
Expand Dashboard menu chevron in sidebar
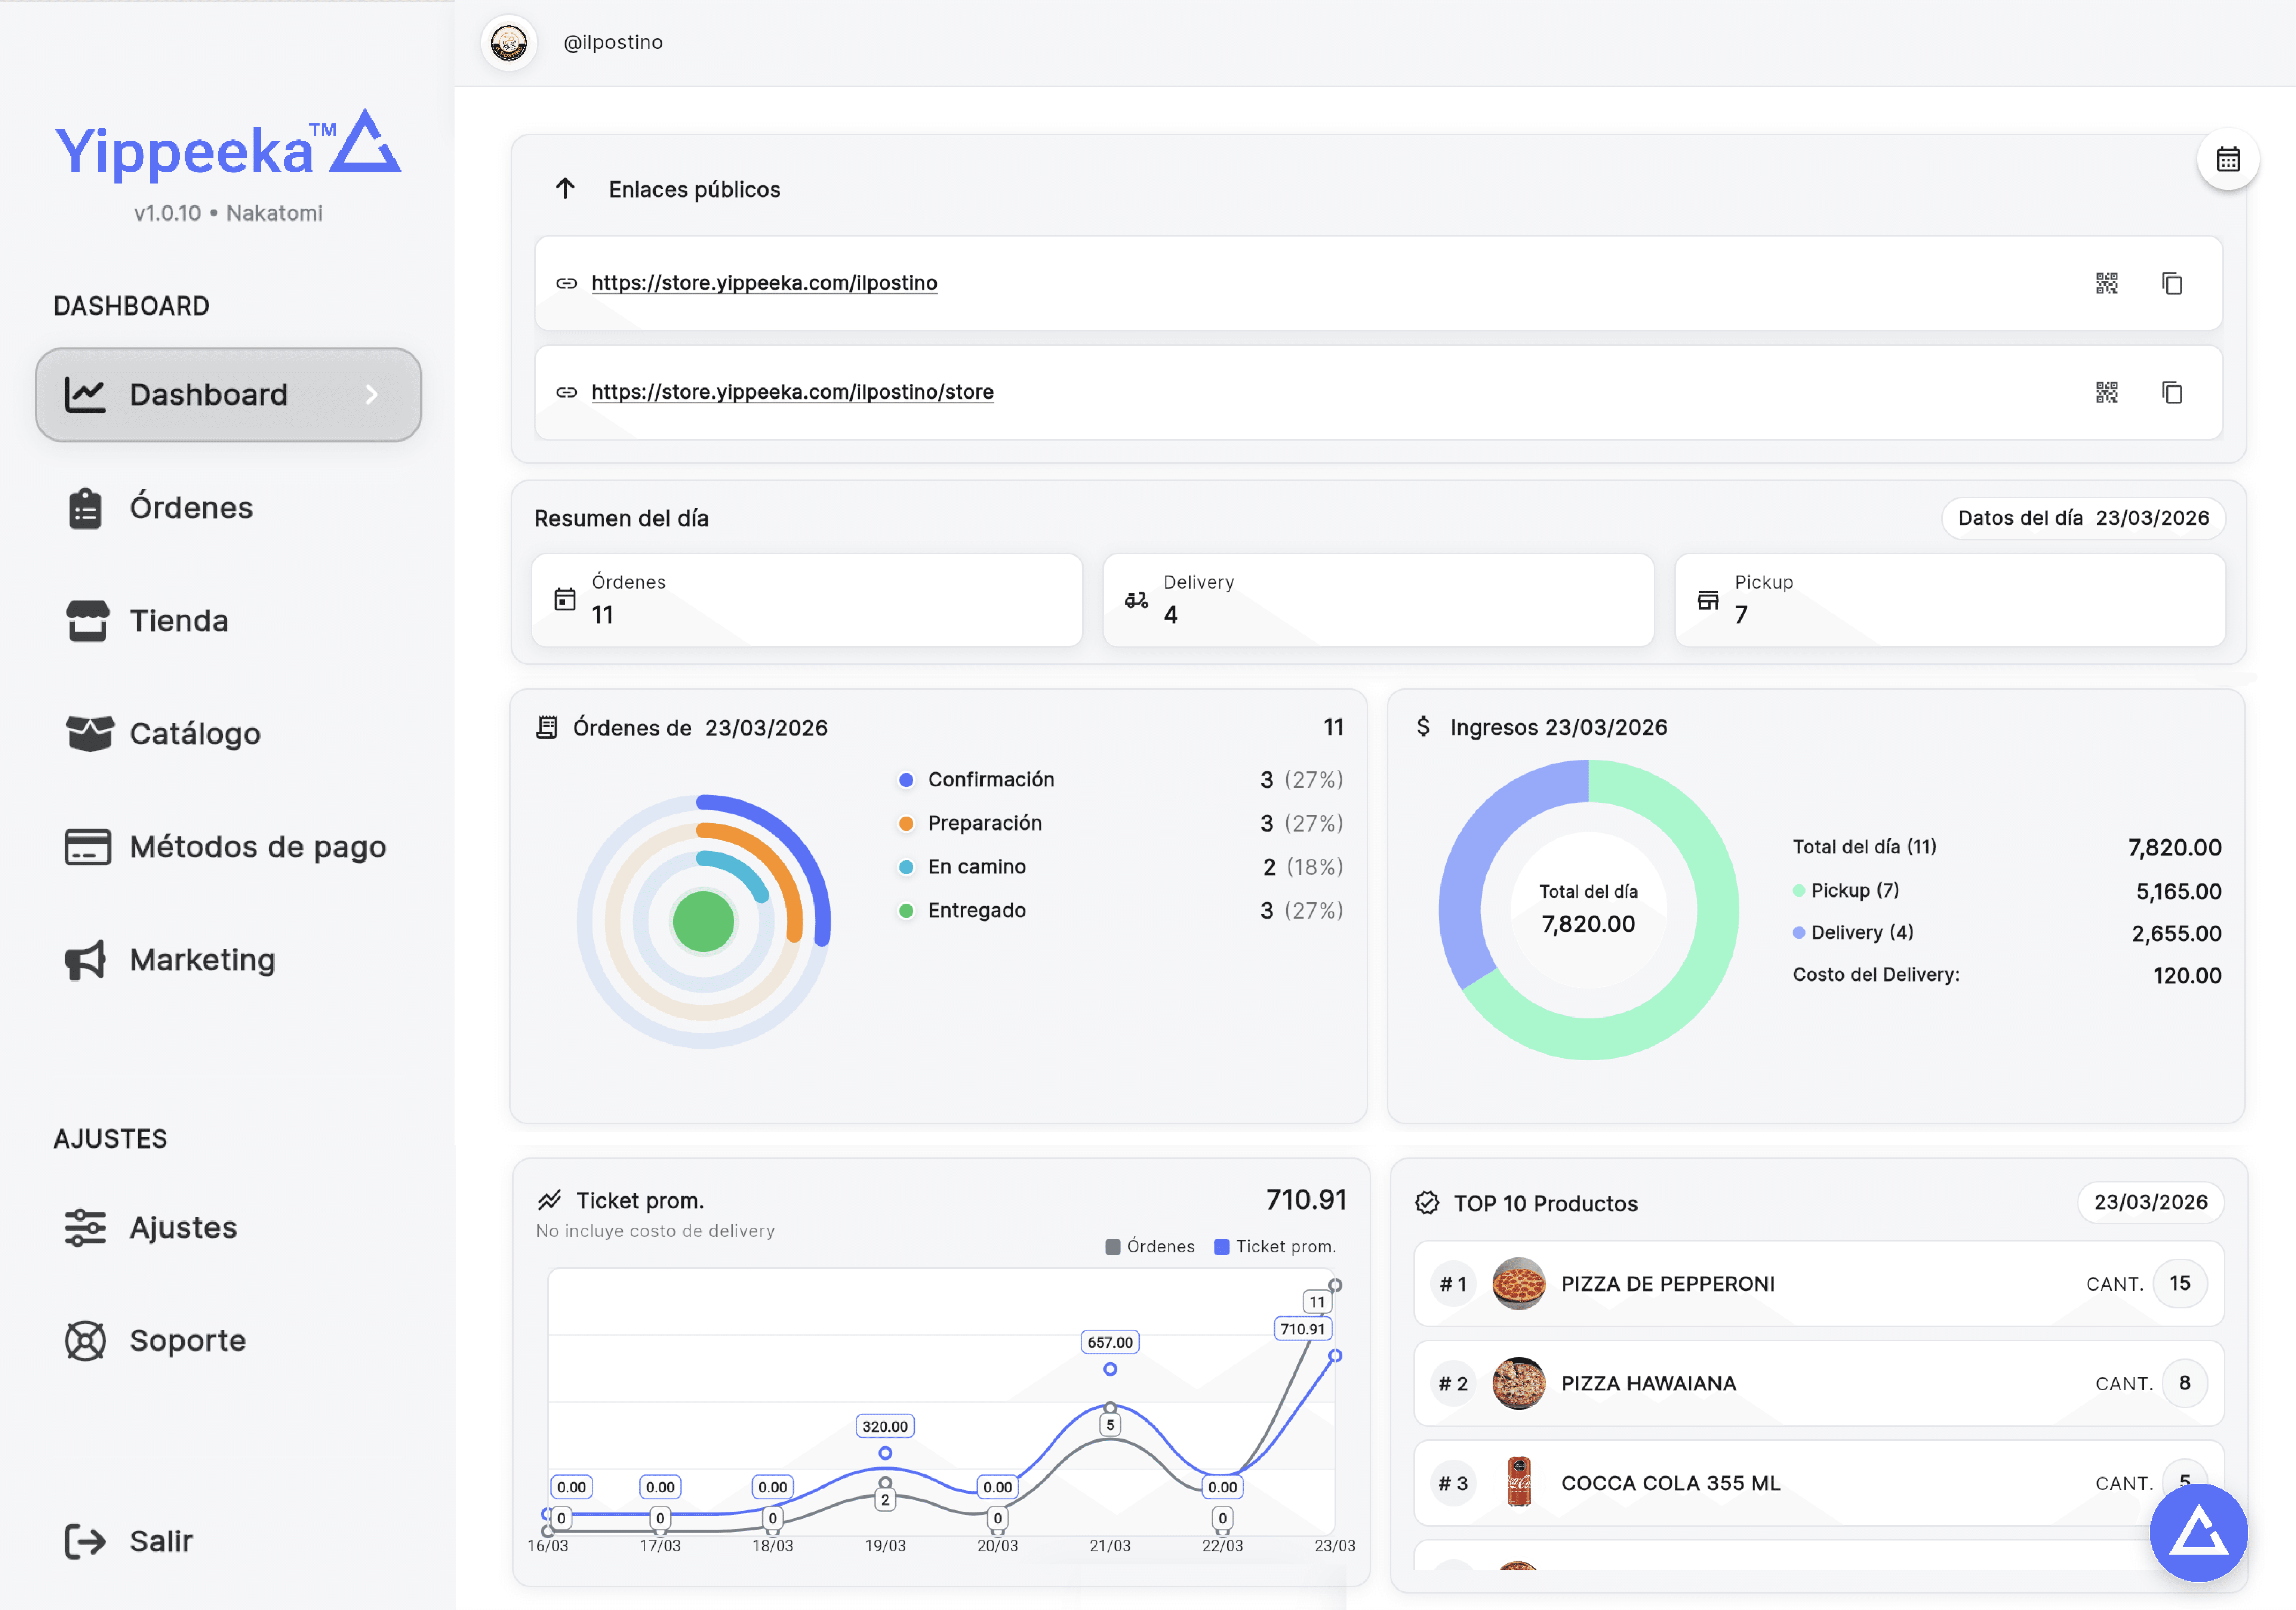coord(371,395)
